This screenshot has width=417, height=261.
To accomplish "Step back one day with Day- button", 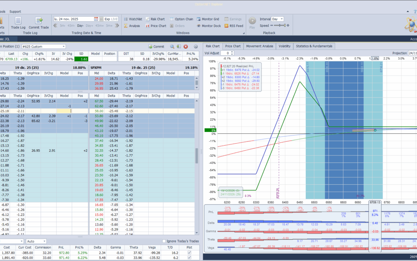I will coord(80,26).
